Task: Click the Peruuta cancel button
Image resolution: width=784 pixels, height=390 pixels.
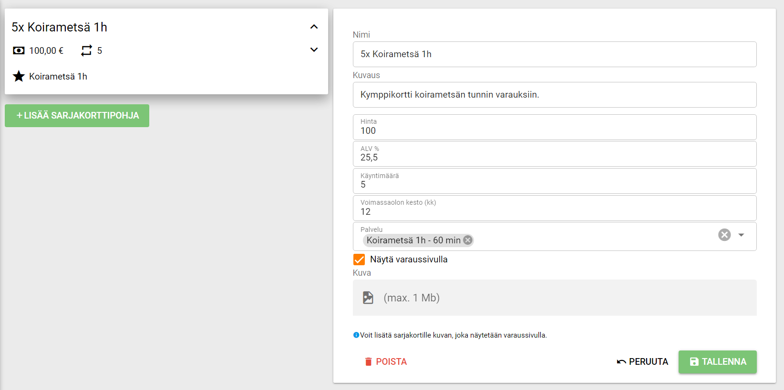Action: [642, 362]
